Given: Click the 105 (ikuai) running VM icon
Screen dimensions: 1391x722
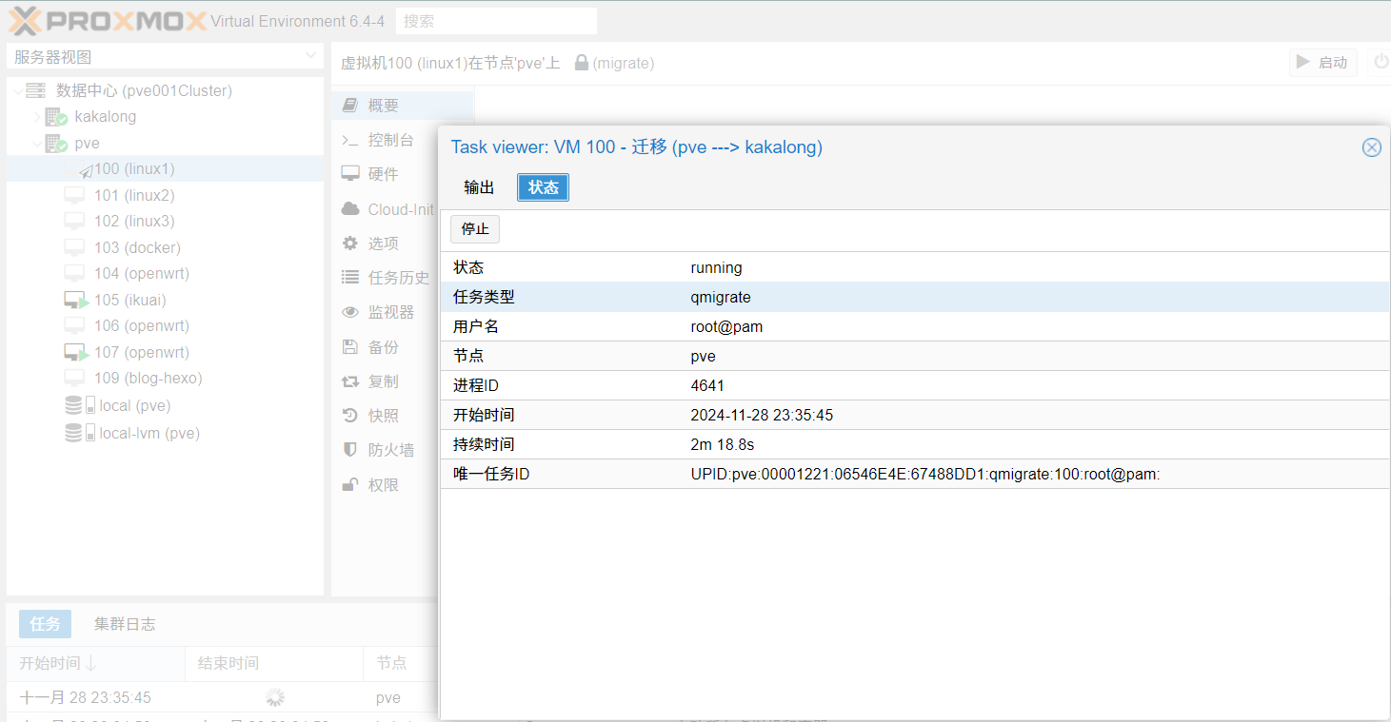Looking at the screenshot, I should tap(76, 301).
